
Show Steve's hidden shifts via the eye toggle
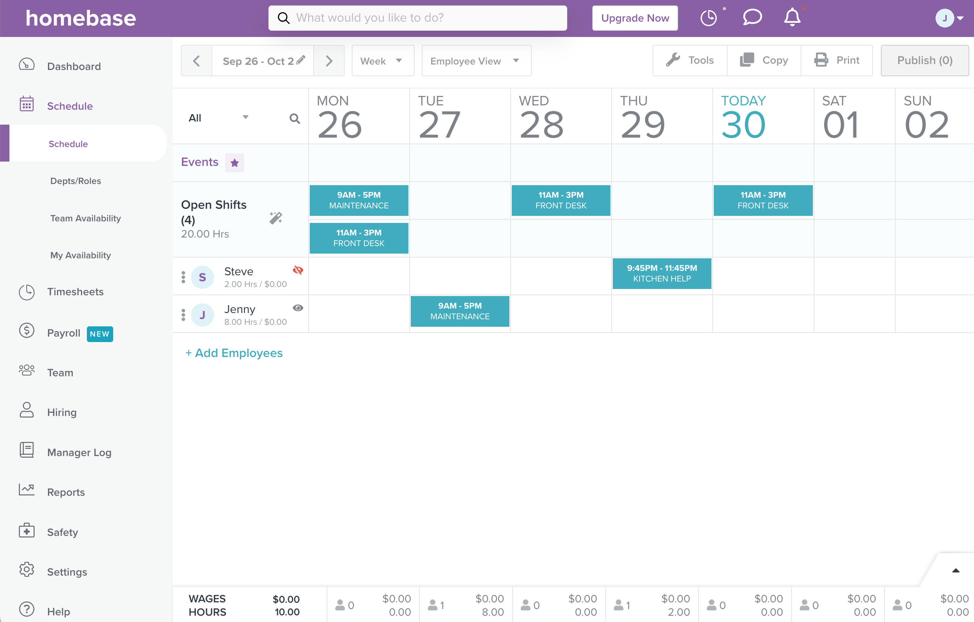tap(298, 271)
